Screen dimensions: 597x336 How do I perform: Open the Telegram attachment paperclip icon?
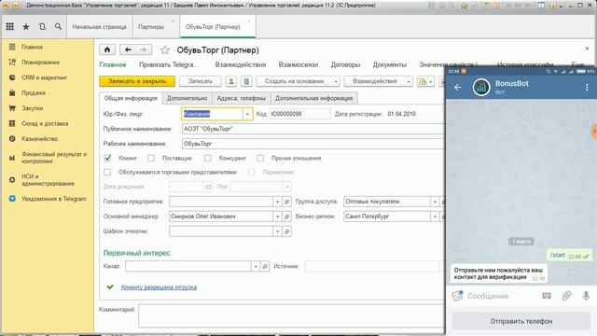point(566,296)
